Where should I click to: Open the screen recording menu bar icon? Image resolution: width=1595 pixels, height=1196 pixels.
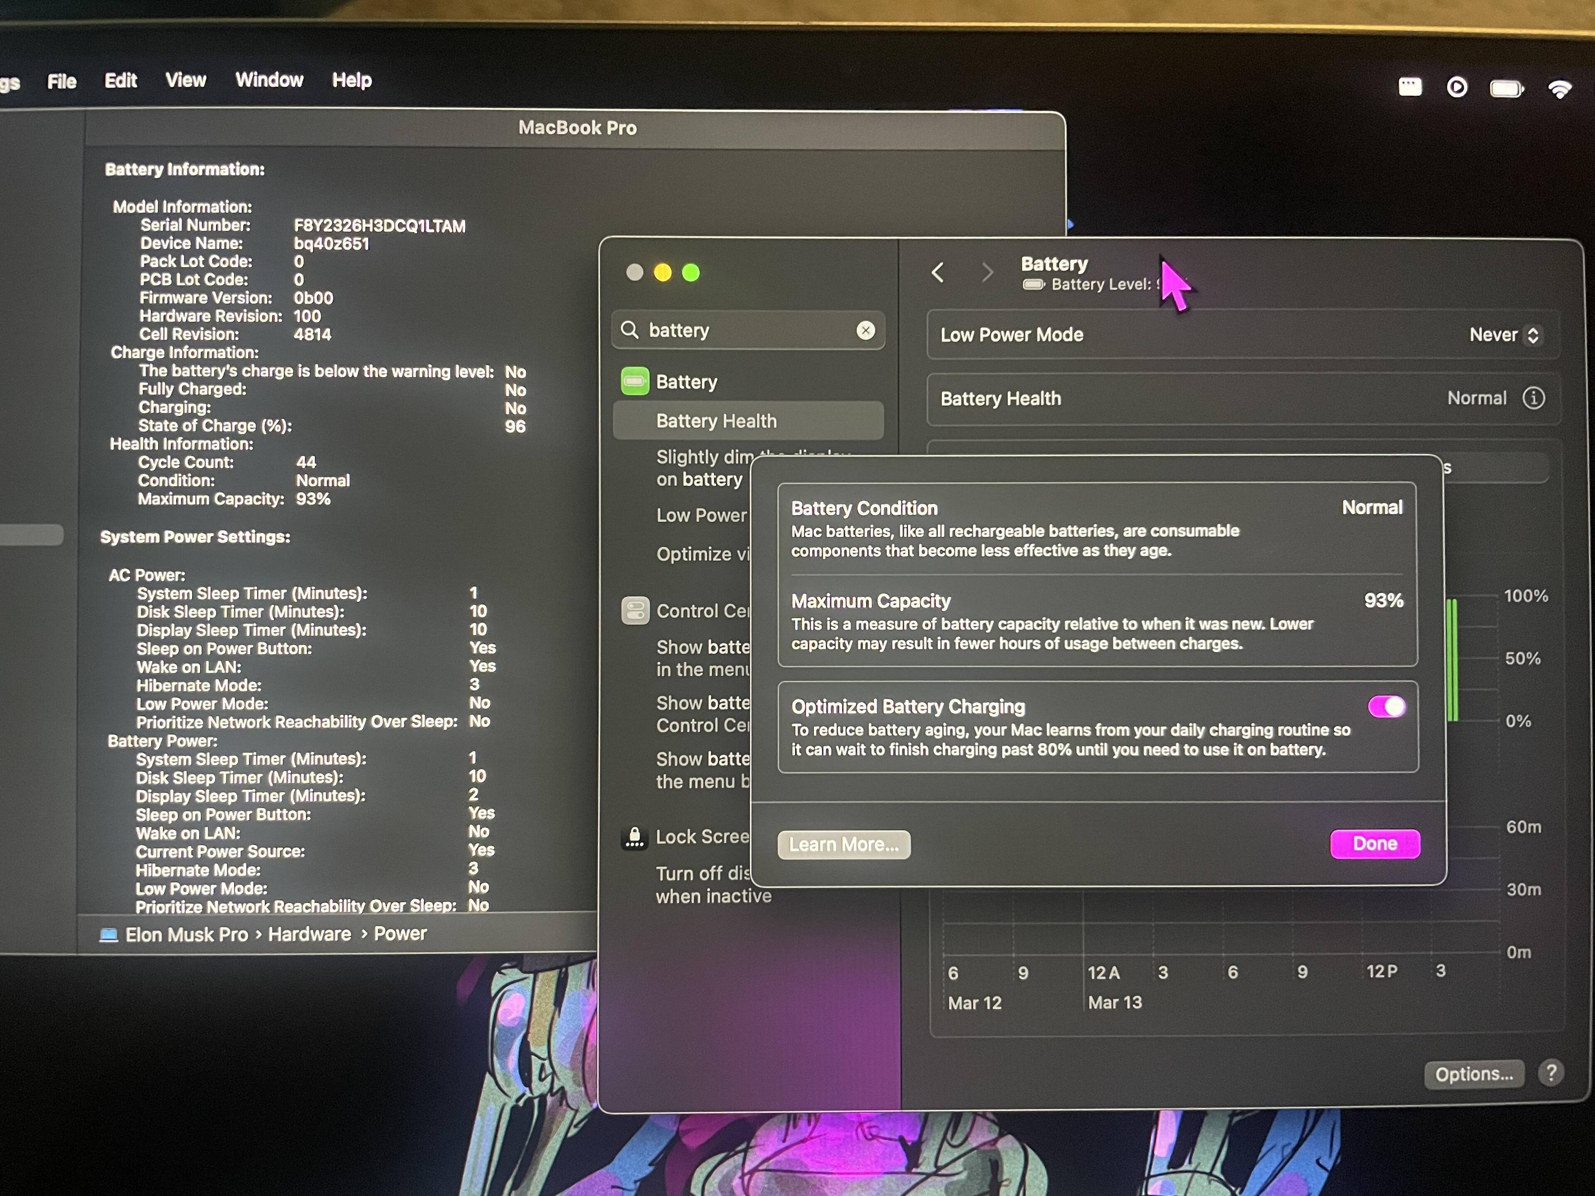tap(1457, 87)
